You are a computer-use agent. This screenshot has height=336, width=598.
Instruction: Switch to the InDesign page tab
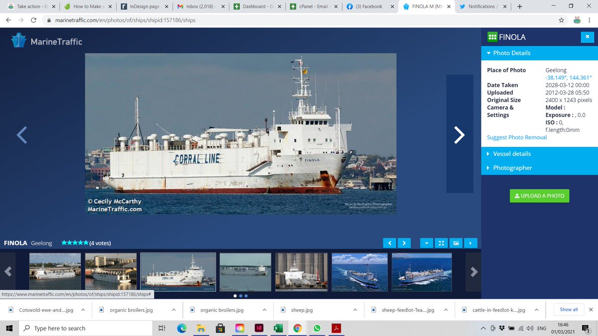pos(144,6)
